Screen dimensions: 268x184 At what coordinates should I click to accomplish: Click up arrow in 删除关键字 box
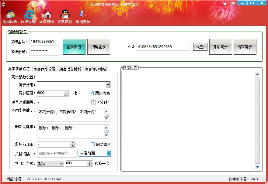tap(106, 128)
